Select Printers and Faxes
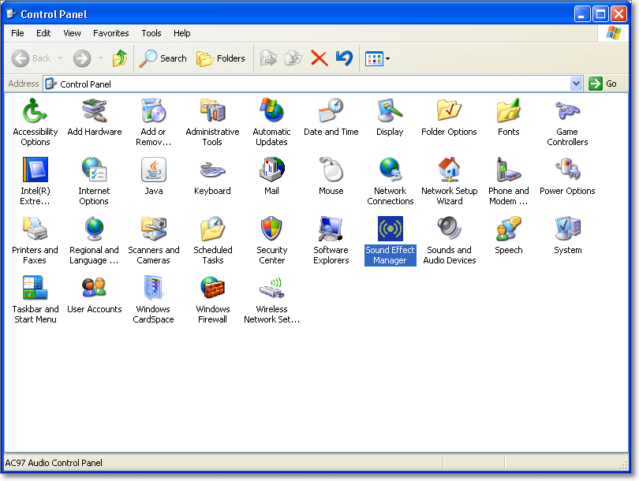This screenshot has height=481, width=639. click(35, 240)
